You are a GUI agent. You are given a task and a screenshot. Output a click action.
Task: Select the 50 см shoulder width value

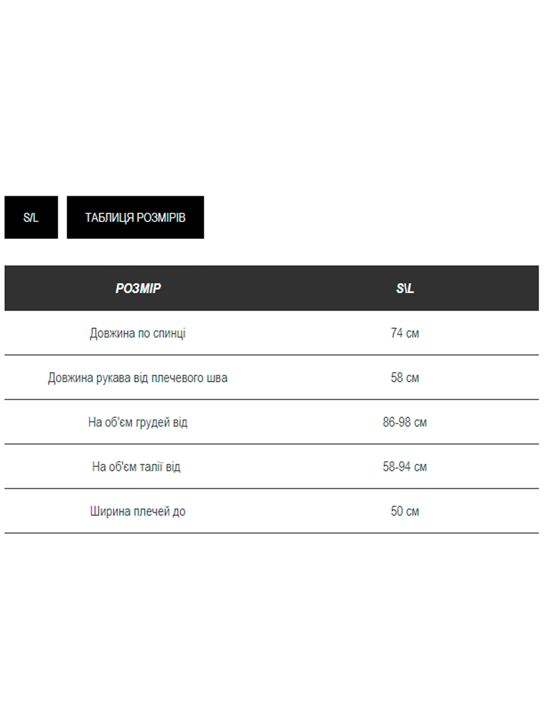(405, 511)
